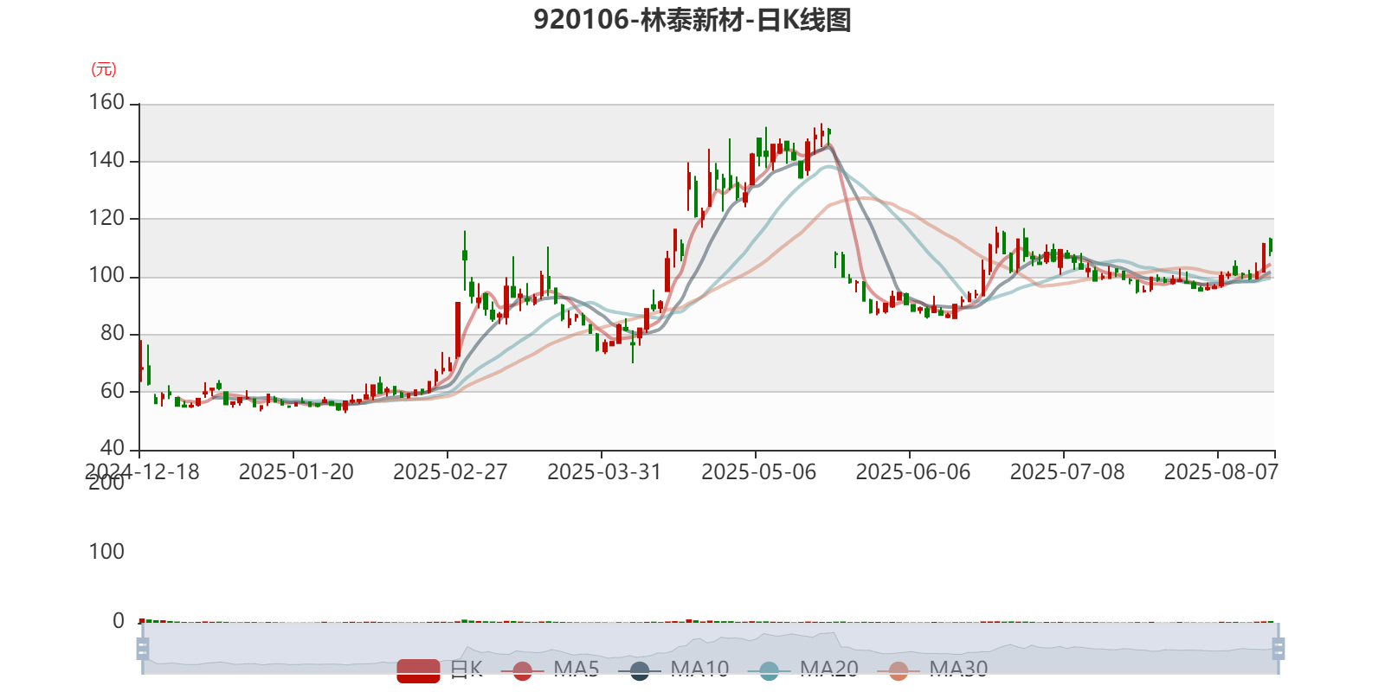Click the 140 price axis label
1385x692 pixels.
(106, 160)
